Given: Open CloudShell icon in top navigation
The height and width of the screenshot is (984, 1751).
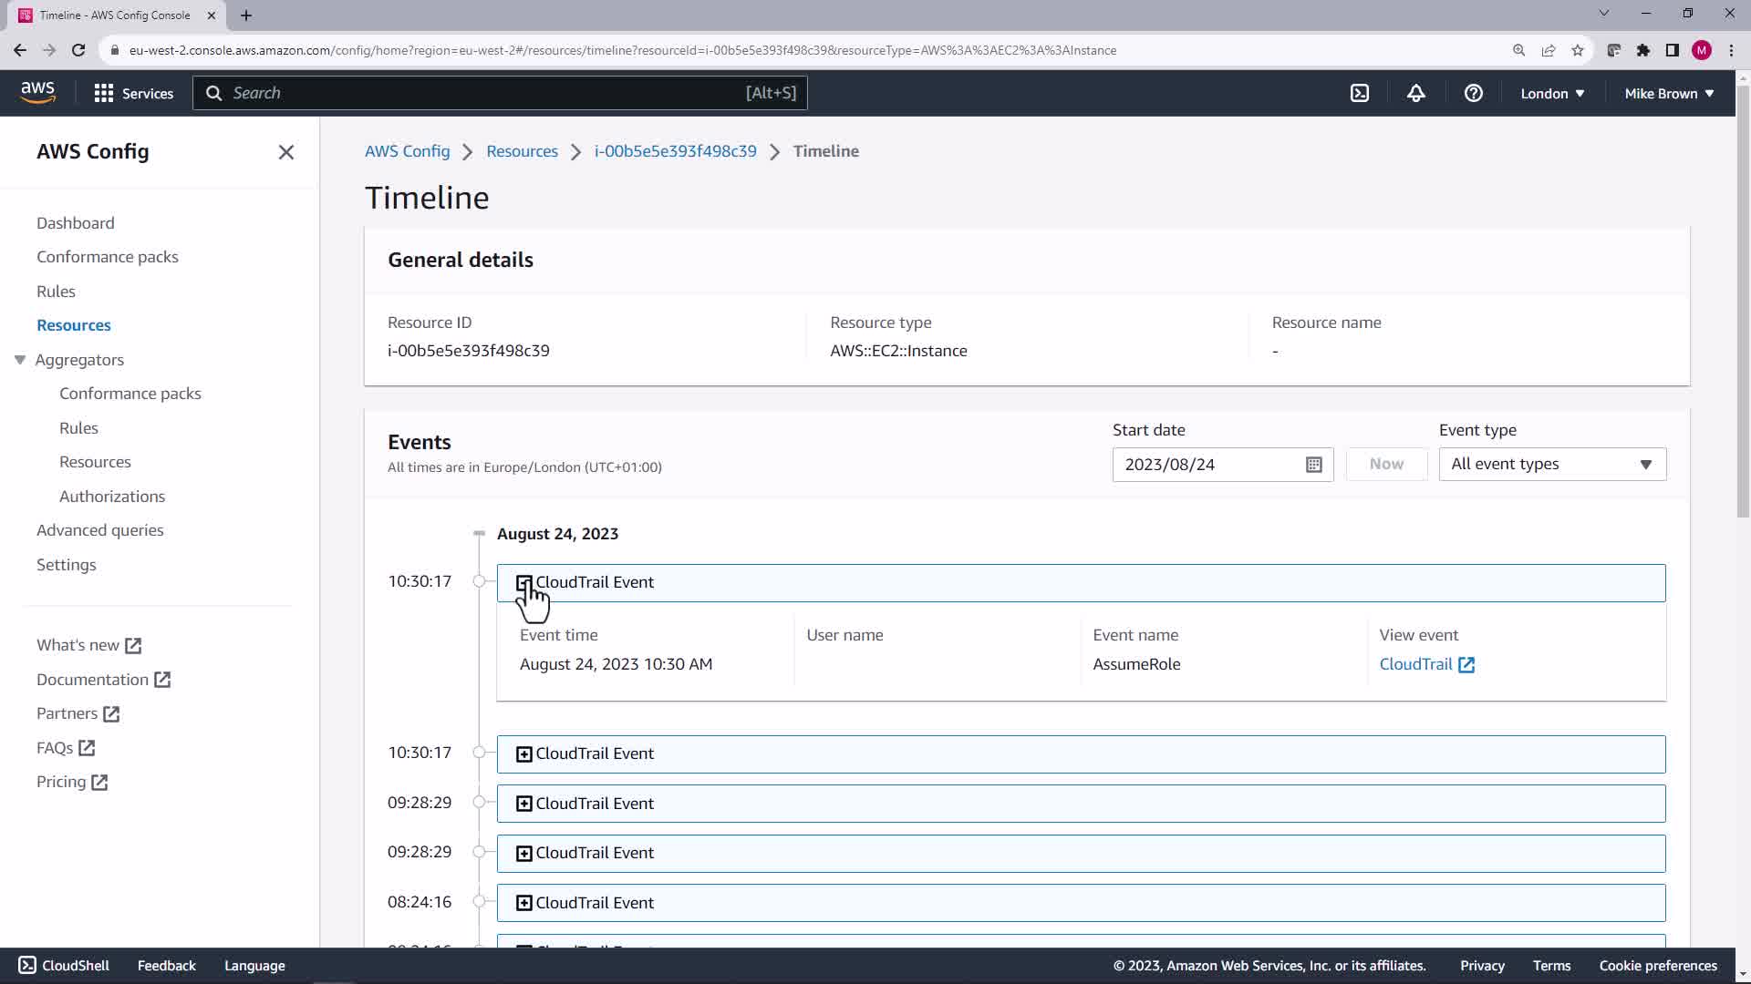Looking at the screenshot, I should point(1359,93).
